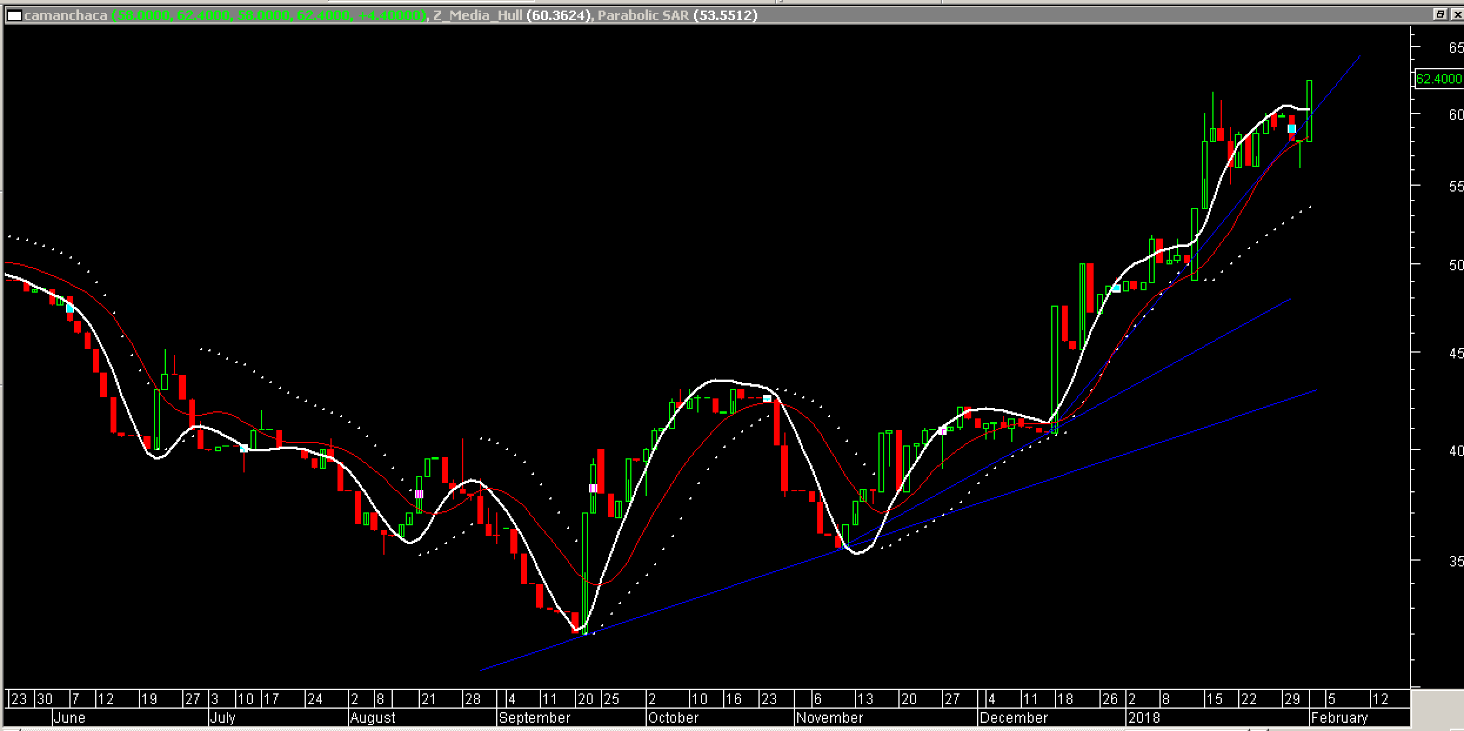
Task: Click the green 62.4000 last price box
Action: (x=1438, y=79)
